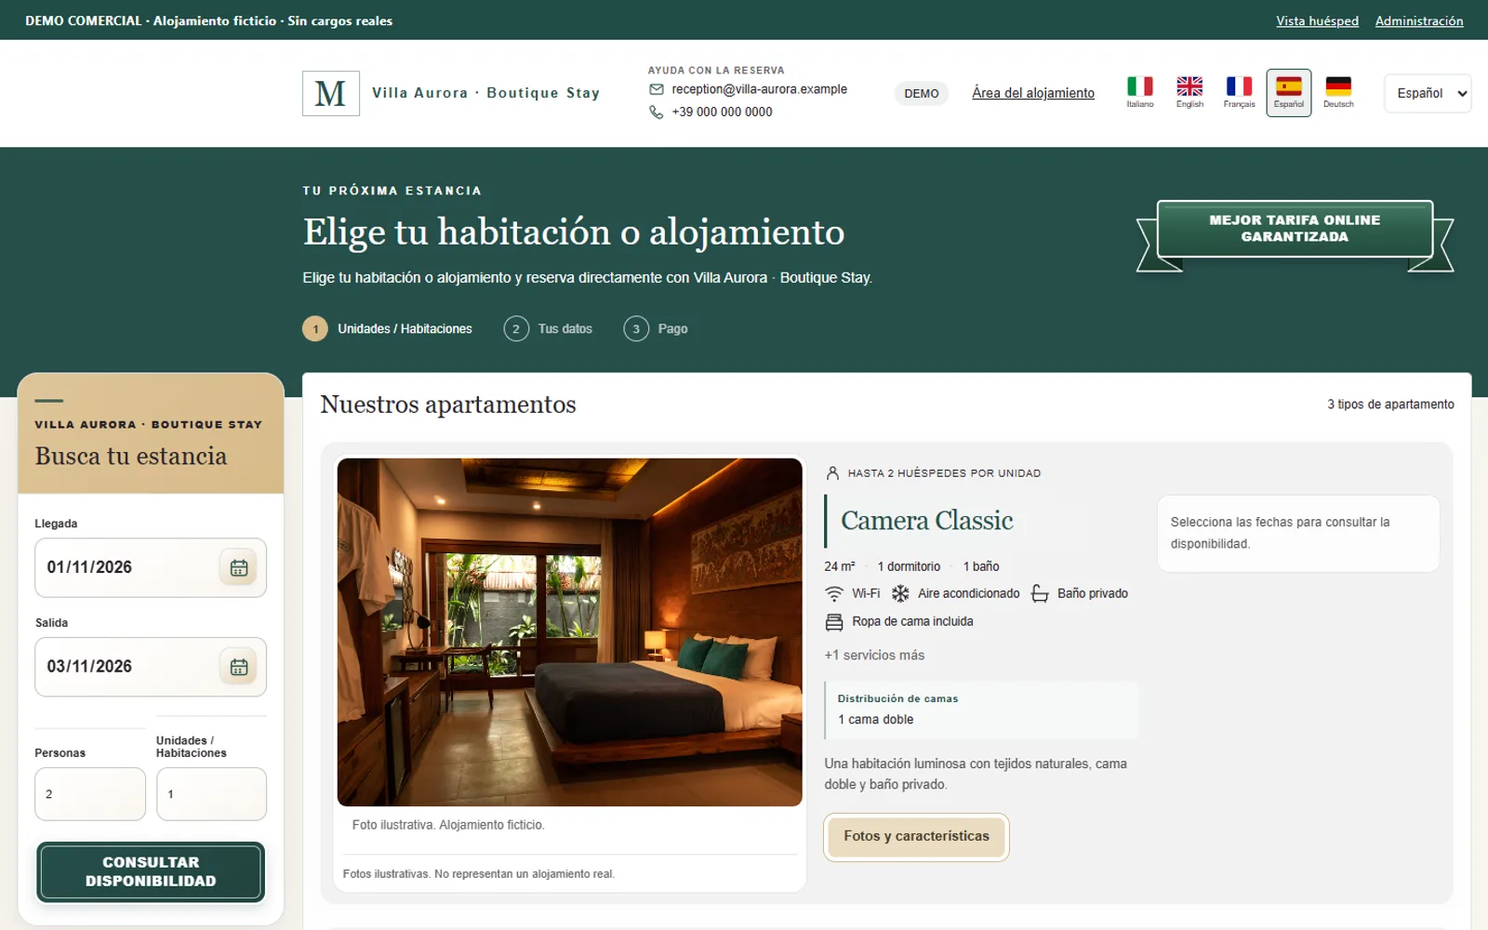The width and height of the screenshot is (1488, 930).
Task: Click the '3 tipos de apartamento' text
Action: coord(1390,405)
